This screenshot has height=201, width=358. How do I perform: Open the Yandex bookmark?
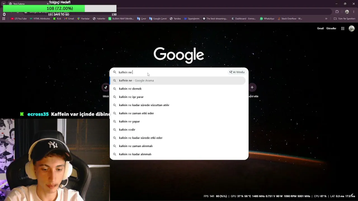pyautogui.click(x=175, y=19)
